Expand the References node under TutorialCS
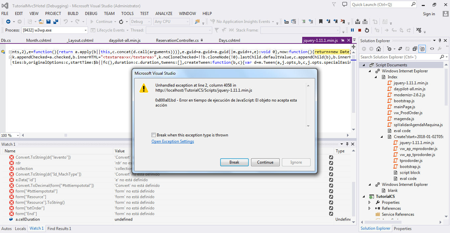450x233 pixels. coord(370,208)
